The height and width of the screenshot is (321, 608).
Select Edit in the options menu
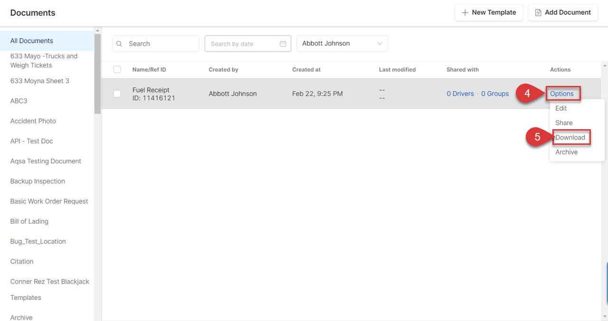point(561,108)
